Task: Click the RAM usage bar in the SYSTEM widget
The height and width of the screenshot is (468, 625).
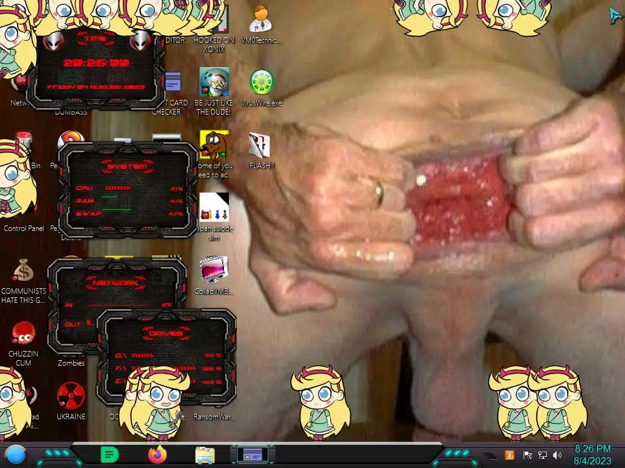Action: 110,197
